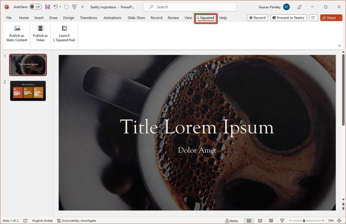346x224 pixels.
Task: Click the Title Lorem Ipsum text
Action: point(197,127)
